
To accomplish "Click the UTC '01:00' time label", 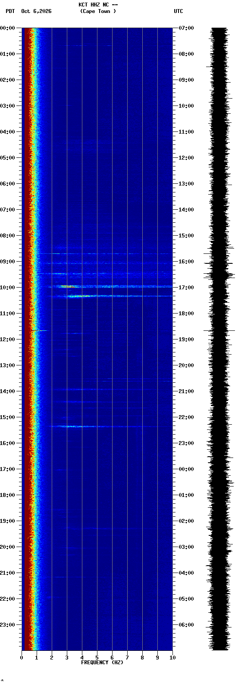I will [x=186, y=495].
